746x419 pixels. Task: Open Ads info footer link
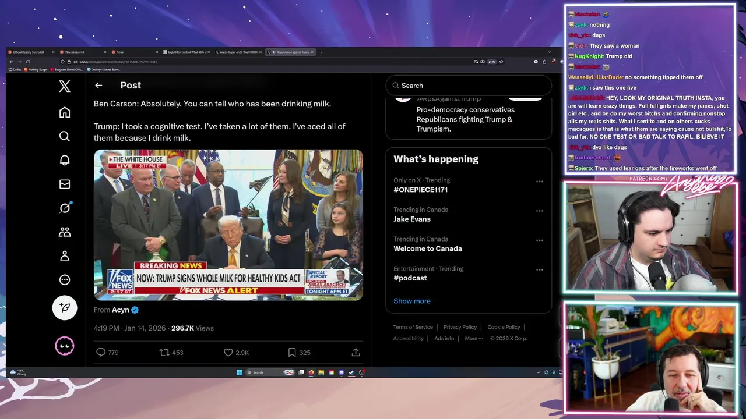pyautogui.click(x=444, y=338)
